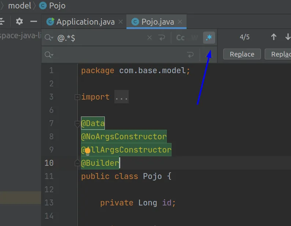The image size is (291, 226).
Task: Toggle the Regex search option
Action: 209,37
